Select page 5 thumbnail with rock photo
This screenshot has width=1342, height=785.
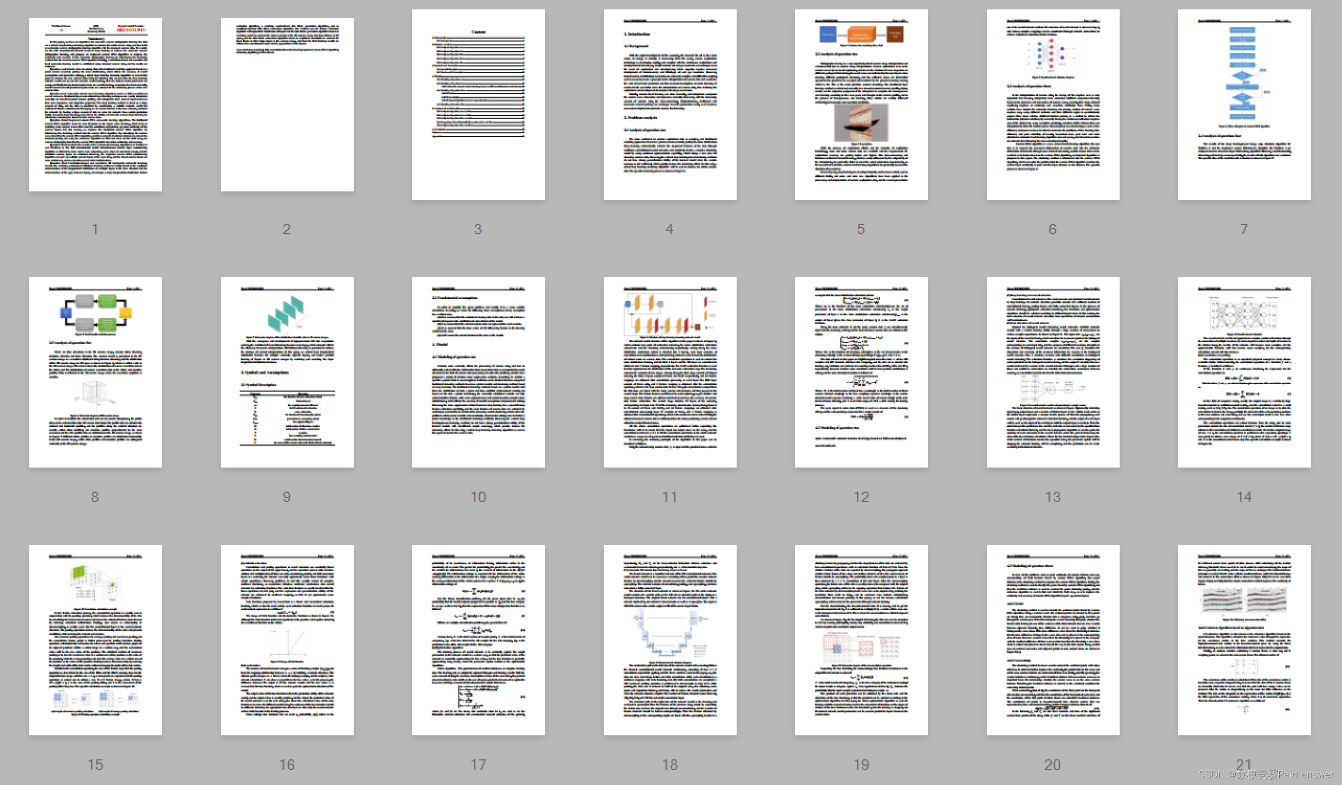(x=861, y=104)
